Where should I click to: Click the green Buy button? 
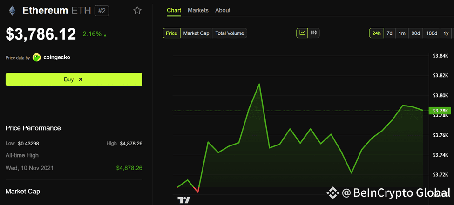[x=74, y=79]
